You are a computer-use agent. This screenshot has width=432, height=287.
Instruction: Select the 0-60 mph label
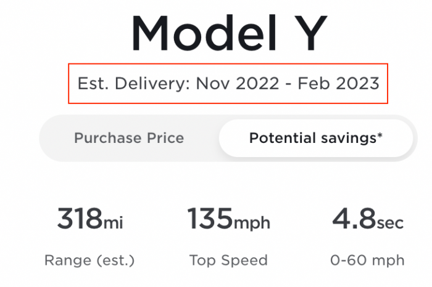368,260
